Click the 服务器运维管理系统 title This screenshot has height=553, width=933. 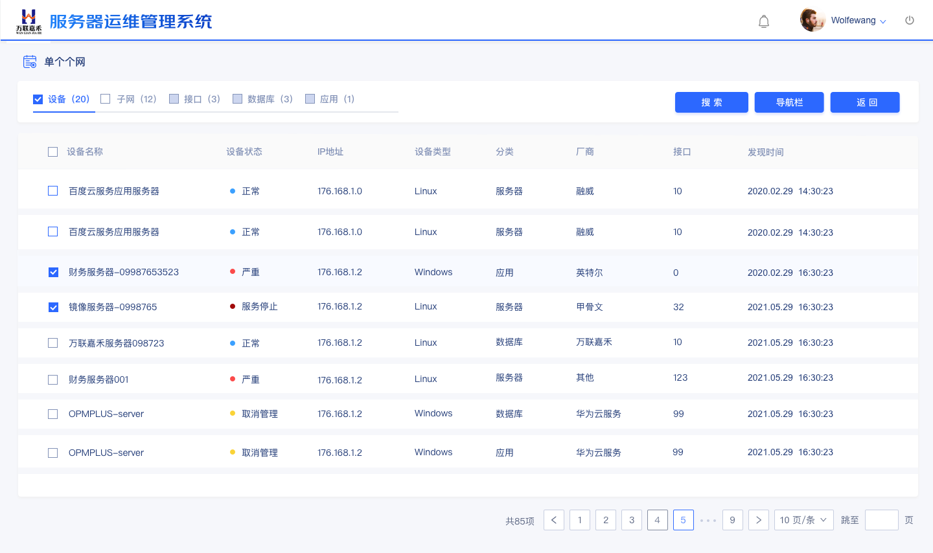click(x=131, y=21)
